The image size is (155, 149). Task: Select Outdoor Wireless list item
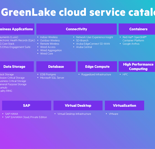50,40
